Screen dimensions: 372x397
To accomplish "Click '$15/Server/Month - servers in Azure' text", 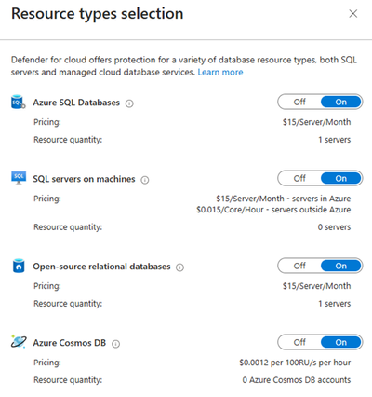I will [284, 198].
